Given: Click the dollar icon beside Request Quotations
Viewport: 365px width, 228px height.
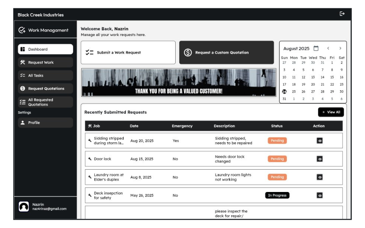Looking at the screenshot, I should (x=22, y=88).
